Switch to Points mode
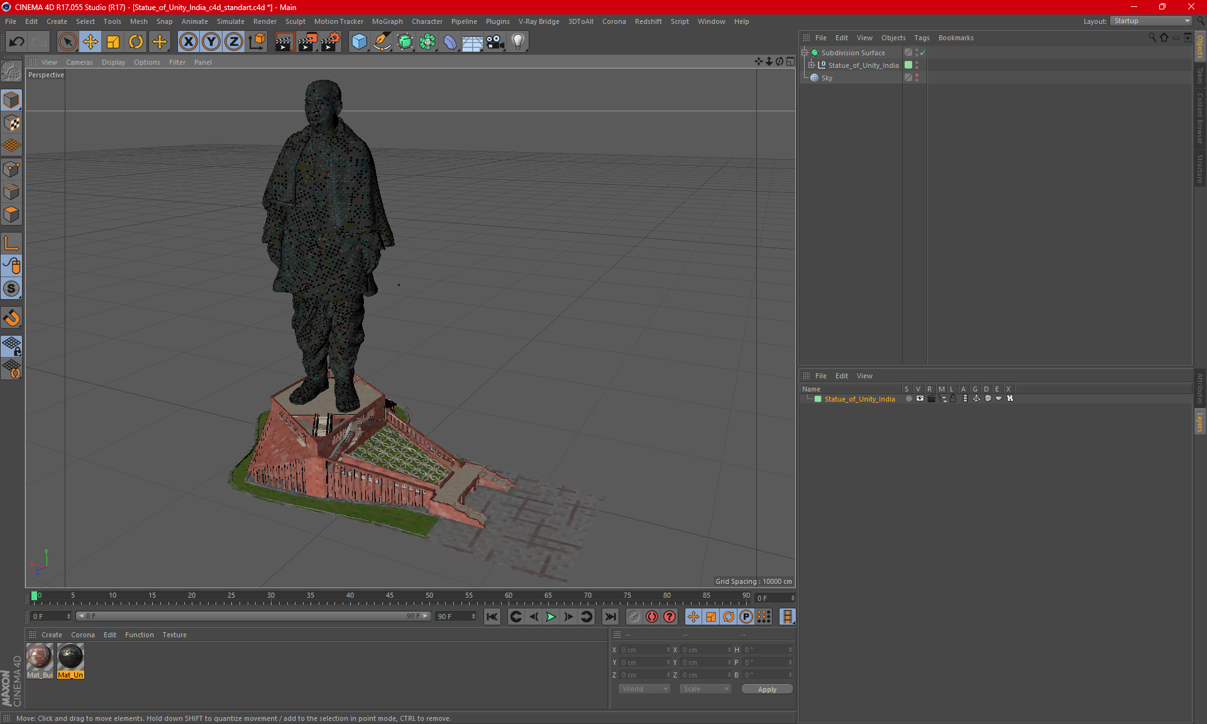The width and height of the screenshot is (1207, 724). pos(11,169)
